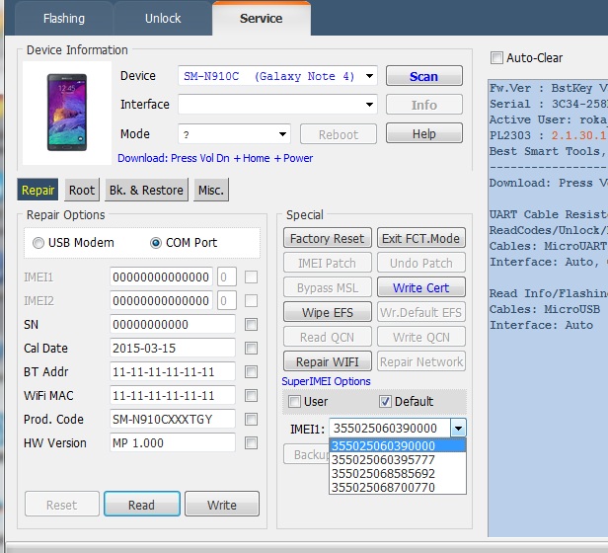Click Exit FCT.Mode button

(x=421, y=238)
